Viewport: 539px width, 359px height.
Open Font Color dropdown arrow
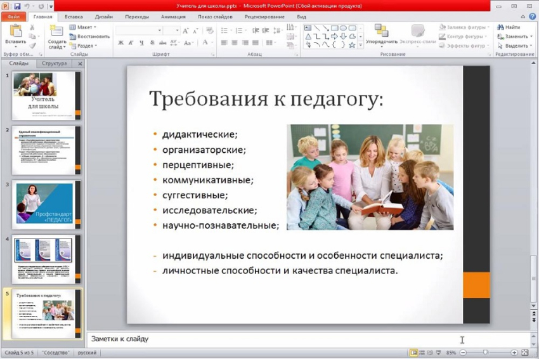212,42
